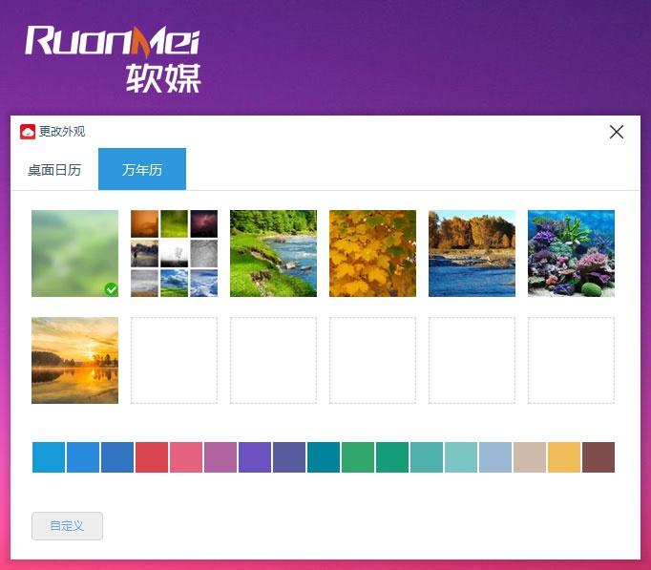Choose the mauve purple-pink swatch
651x570 pixels.
(x=220, y=457)
